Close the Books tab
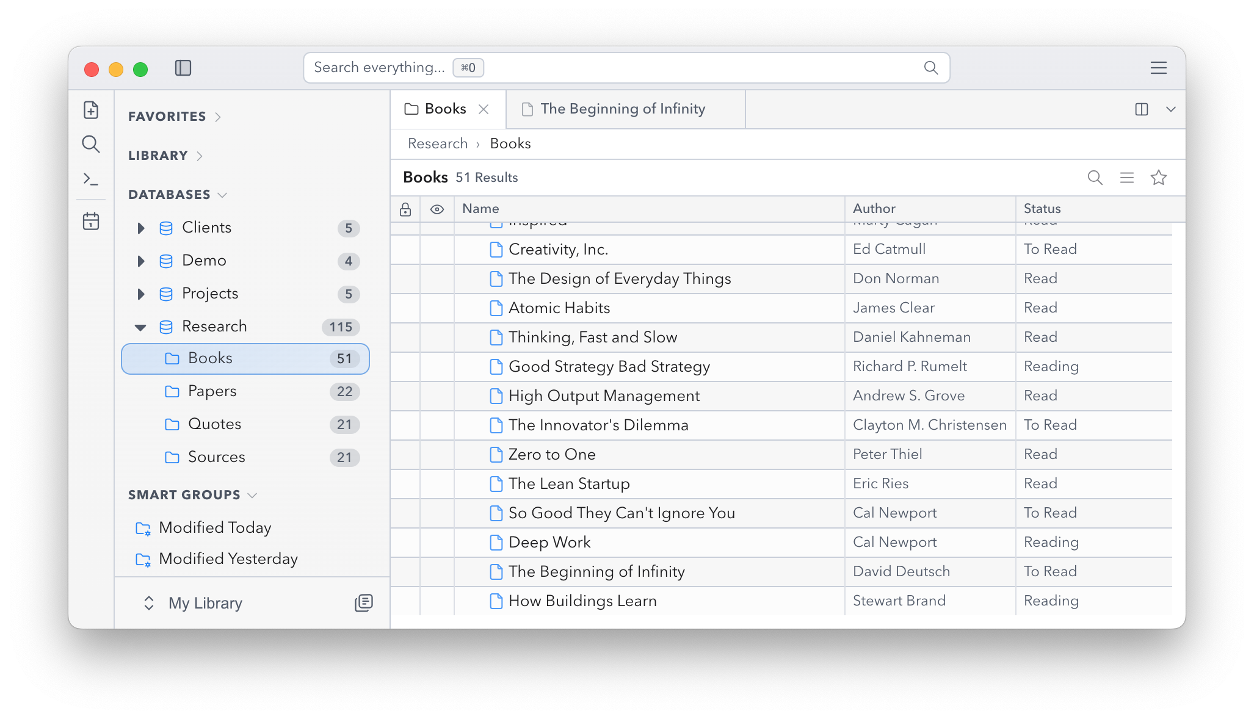Image resolution: width=1254 pixels, height=719 pixels. [484, 109]
